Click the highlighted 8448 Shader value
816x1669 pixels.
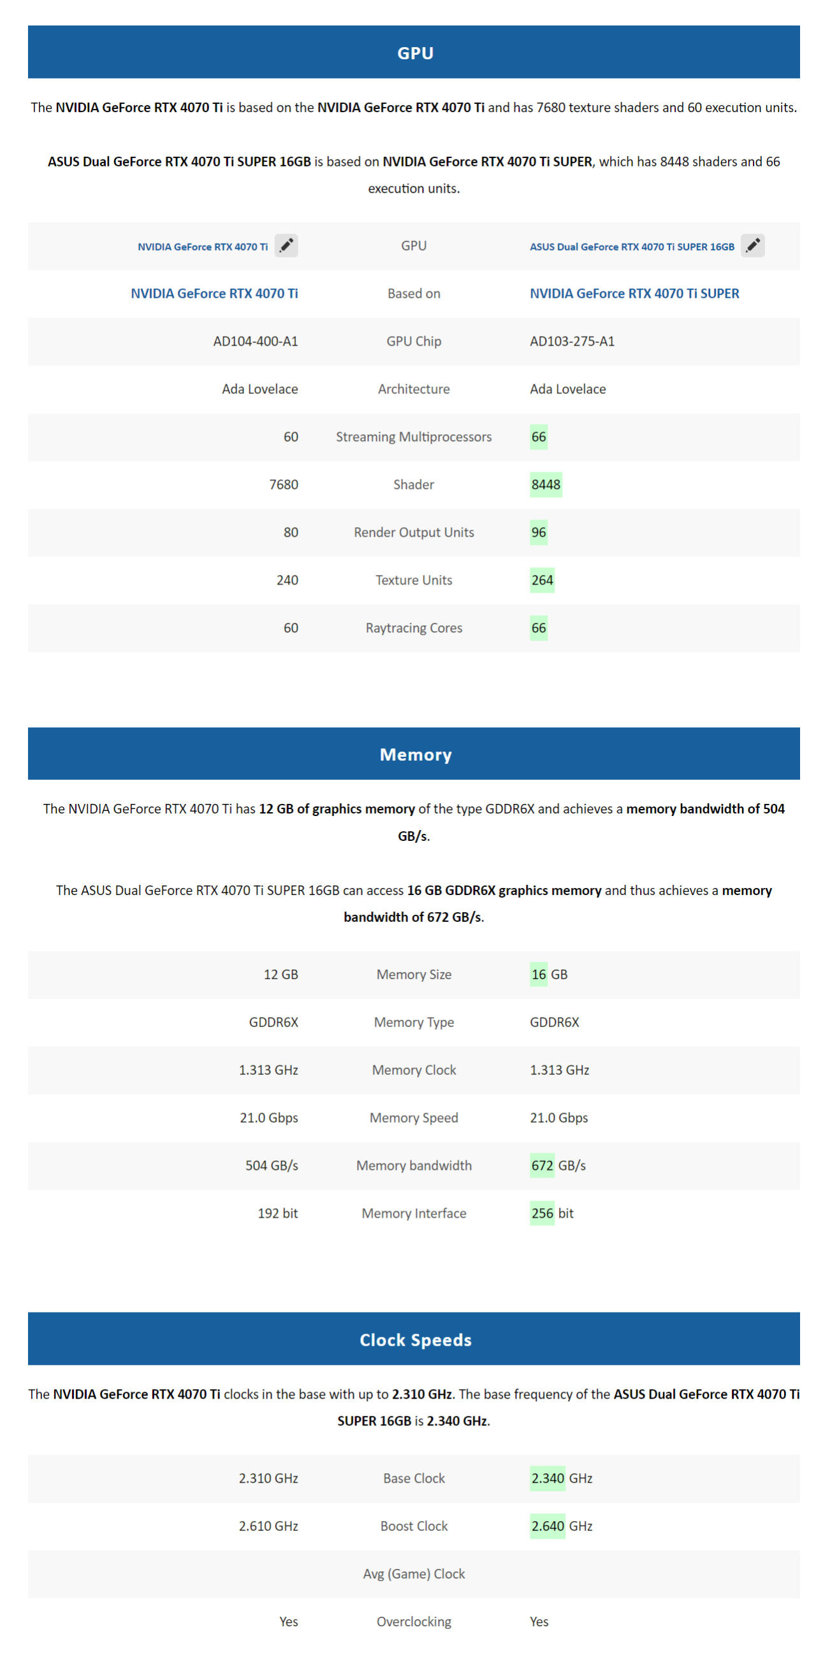pos(545,485)
